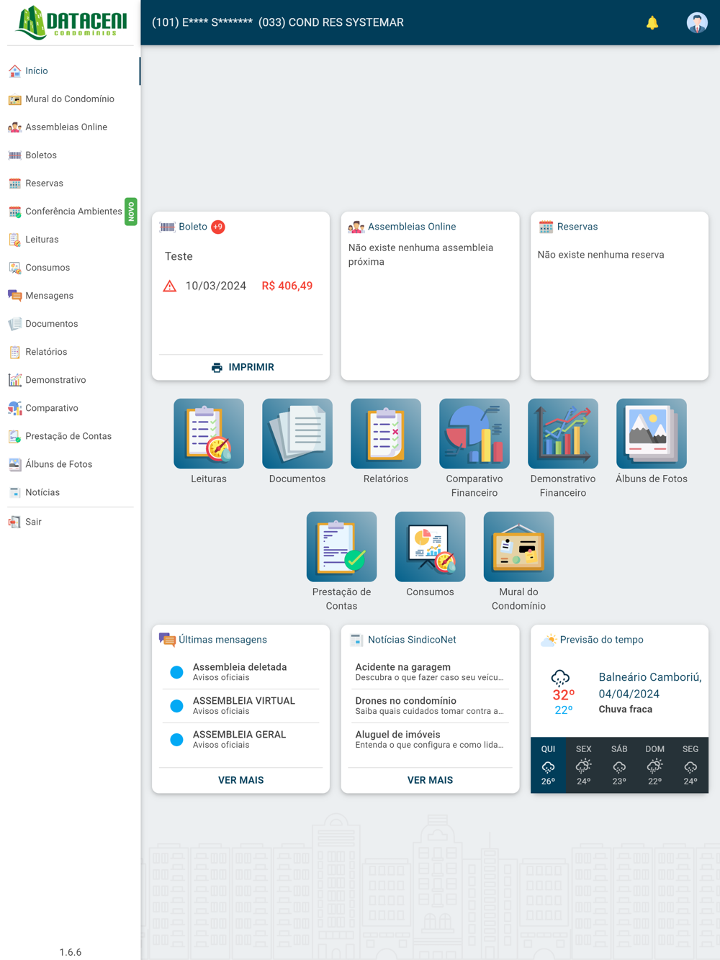Open the user profile avatar
720x960 pixels.
(697, 23)
